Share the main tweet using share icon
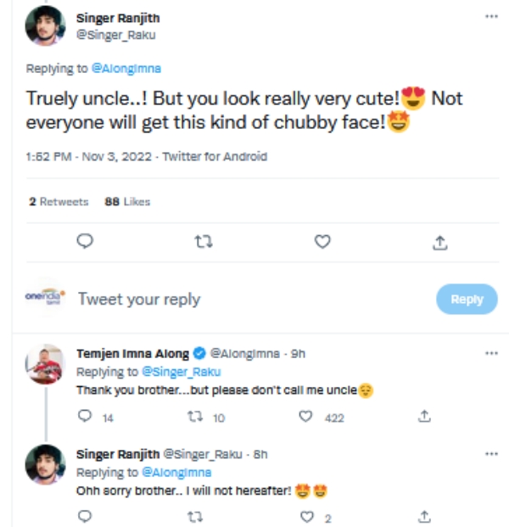Image resolution: width=509 pixels, height=527 pixels. click(439, 243)
